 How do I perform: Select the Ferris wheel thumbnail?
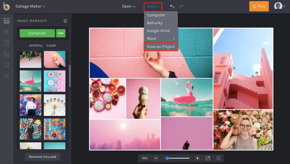pyautogui.click(x=55, y=105)
